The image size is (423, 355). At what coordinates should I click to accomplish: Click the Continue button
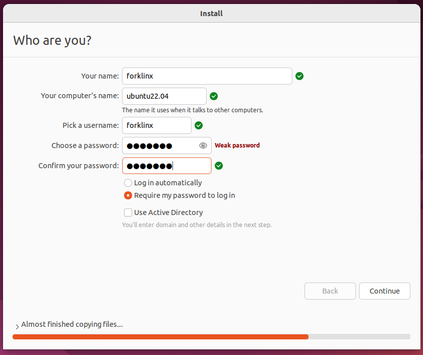coord(384,291)
